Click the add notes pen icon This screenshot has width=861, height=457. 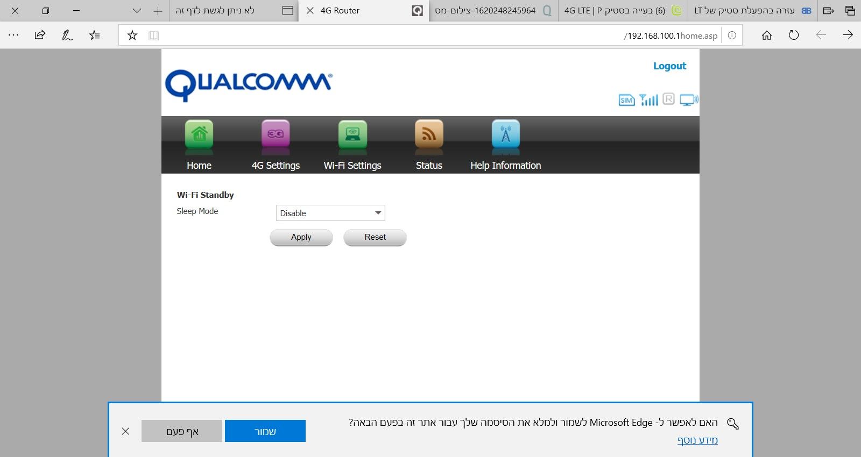pyautogui.click(x=67, y=35)
